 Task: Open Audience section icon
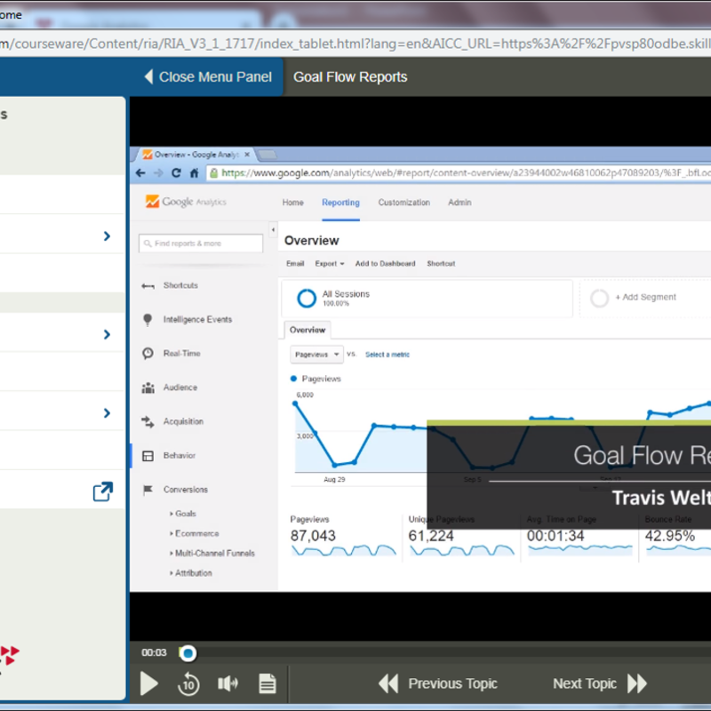[148, 387]
